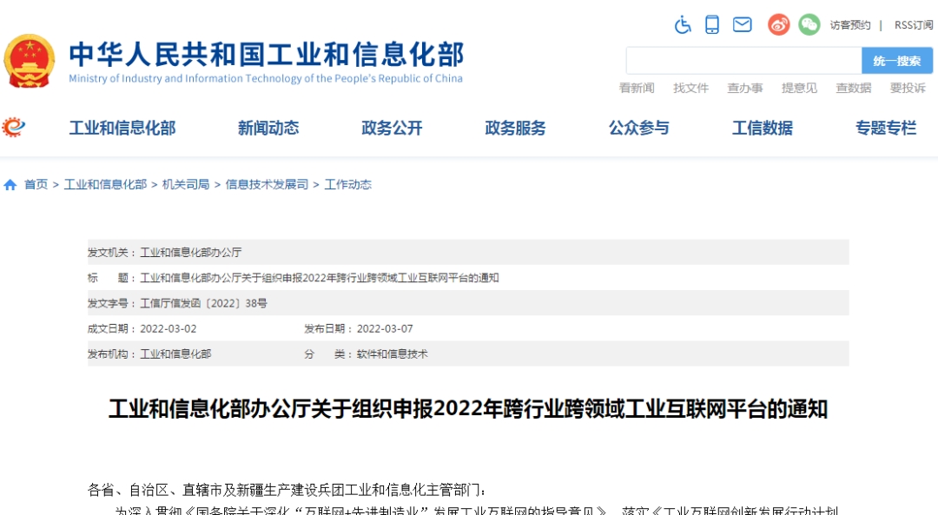The height and width of the screenshot is (515, 938).
Task: Click the national emblem logo
Action: [29, 61]
